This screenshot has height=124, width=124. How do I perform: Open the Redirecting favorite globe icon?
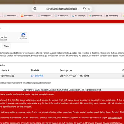click(x=107, y=16)
